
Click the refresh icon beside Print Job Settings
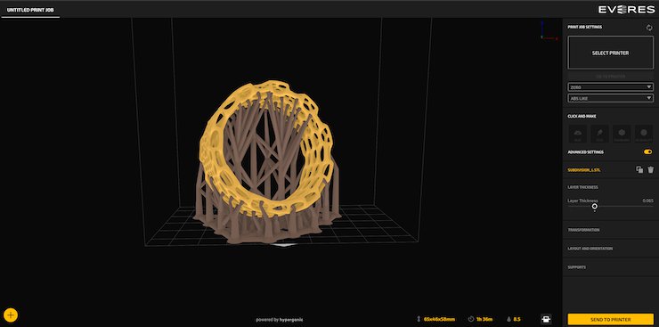point(649,28)
